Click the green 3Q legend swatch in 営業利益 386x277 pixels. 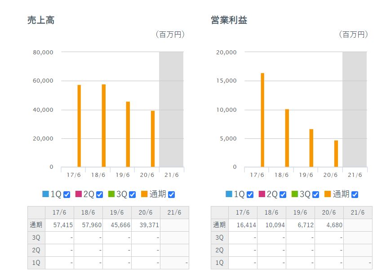295,194
